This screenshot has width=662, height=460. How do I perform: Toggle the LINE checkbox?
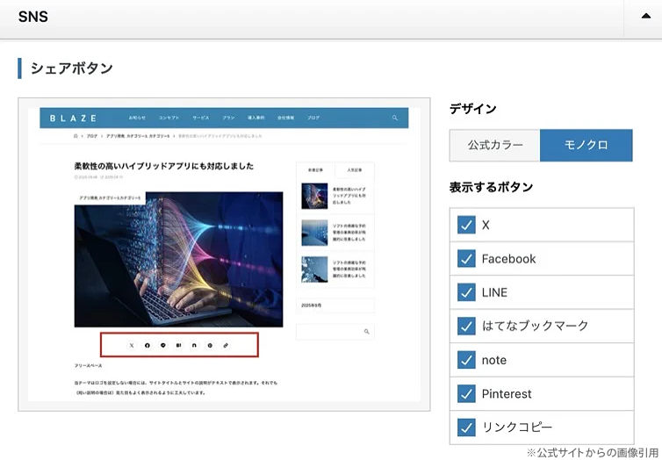click(x=466, y=292)
